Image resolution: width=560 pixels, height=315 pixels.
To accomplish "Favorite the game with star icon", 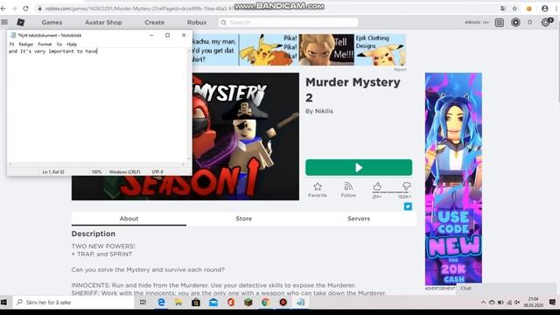I will point(317,190).
